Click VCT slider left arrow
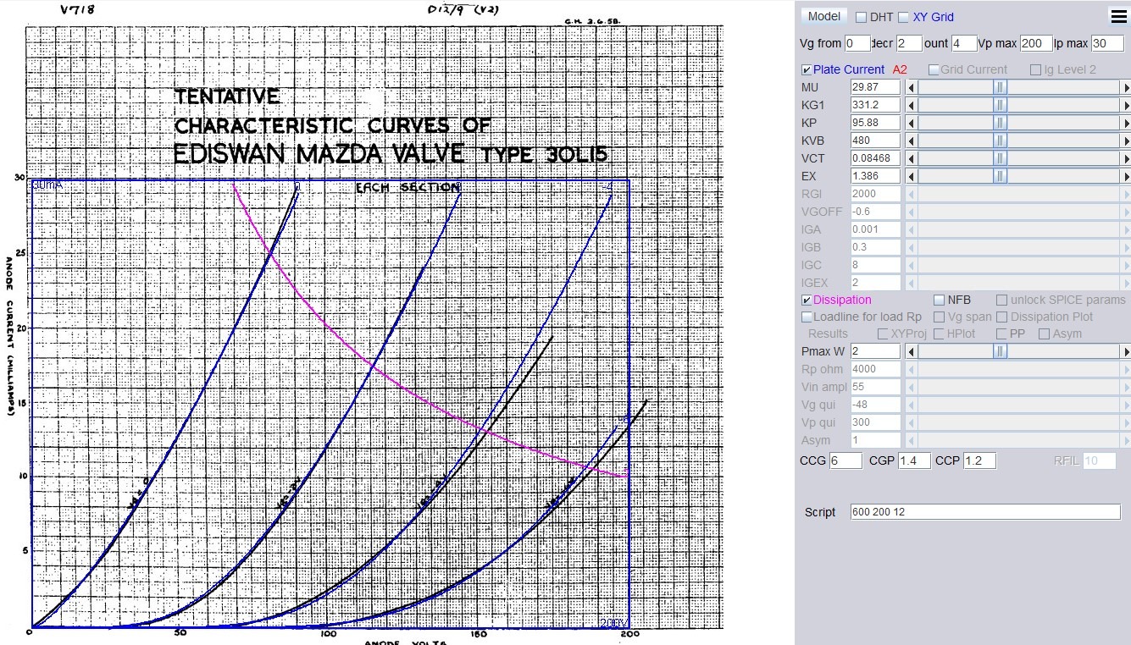Viewport: 1131px width, 645px height. [912, 158]
